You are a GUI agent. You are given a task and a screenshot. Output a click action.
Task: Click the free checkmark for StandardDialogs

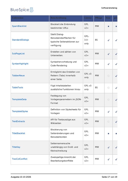[x=108, y=40]
